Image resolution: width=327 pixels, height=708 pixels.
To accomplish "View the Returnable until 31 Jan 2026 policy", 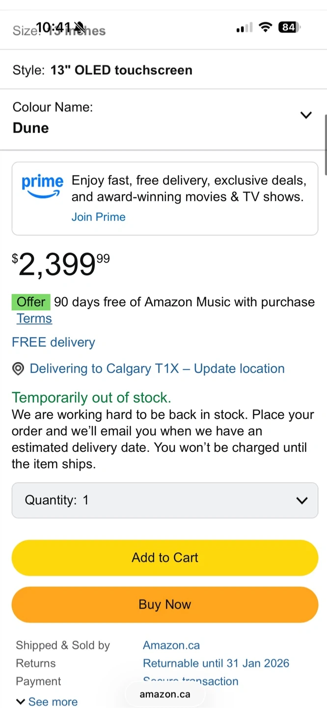I will (216, 663).
